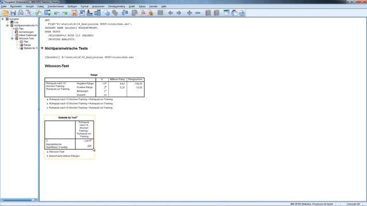
Task: Select Statistik für Test outline item
Action: click(30, 48)
